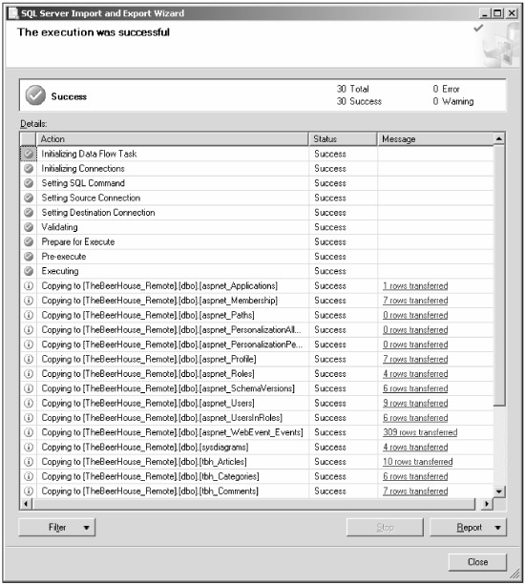
Task: Click the horizontal scrollbar right arrow
Action: (x=487, y=504)
